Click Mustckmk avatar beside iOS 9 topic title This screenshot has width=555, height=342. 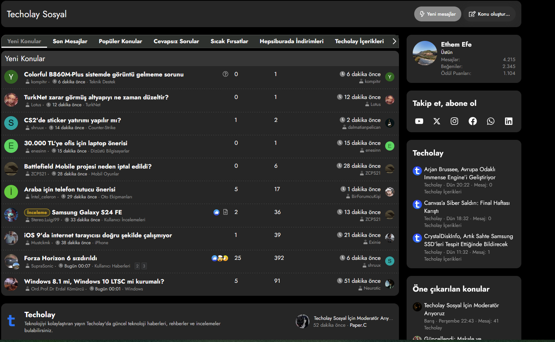[x=11, y=238]
